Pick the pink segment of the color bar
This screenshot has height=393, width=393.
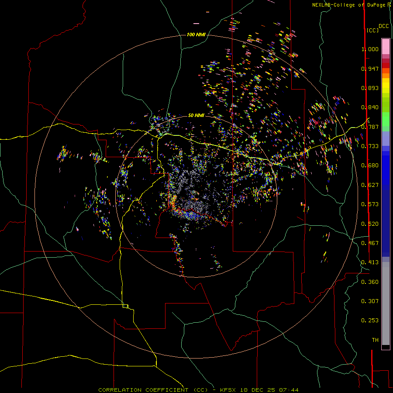click(x=386, y=47)
